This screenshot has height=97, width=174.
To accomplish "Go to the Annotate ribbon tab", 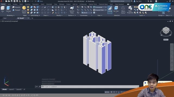I will (49, 4).
